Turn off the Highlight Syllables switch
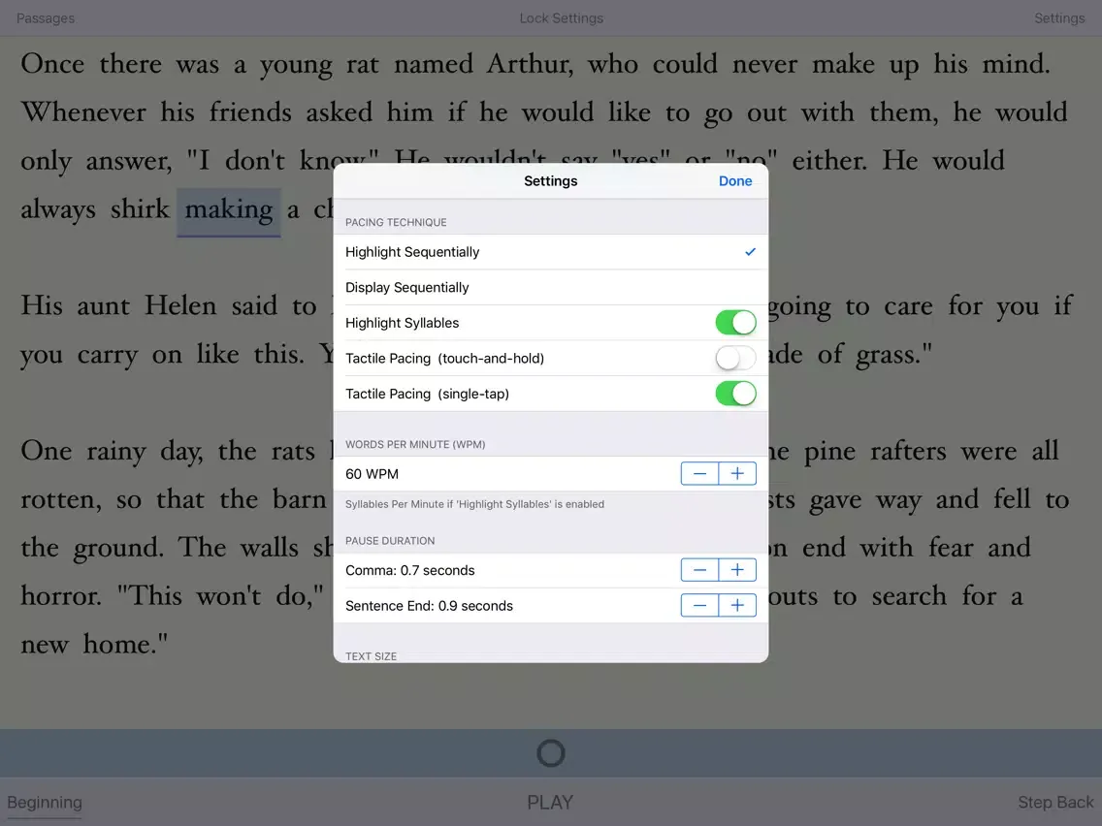 click(735, 323)
